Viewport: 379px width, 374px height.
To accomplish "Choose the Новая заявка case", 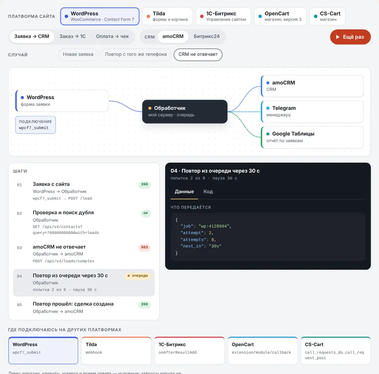I will click(x=78, y=55).
